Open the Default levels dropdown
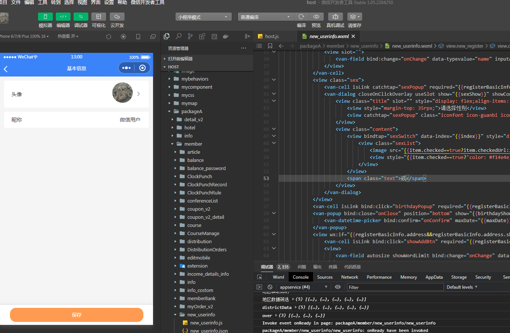 tap(462, 287)
